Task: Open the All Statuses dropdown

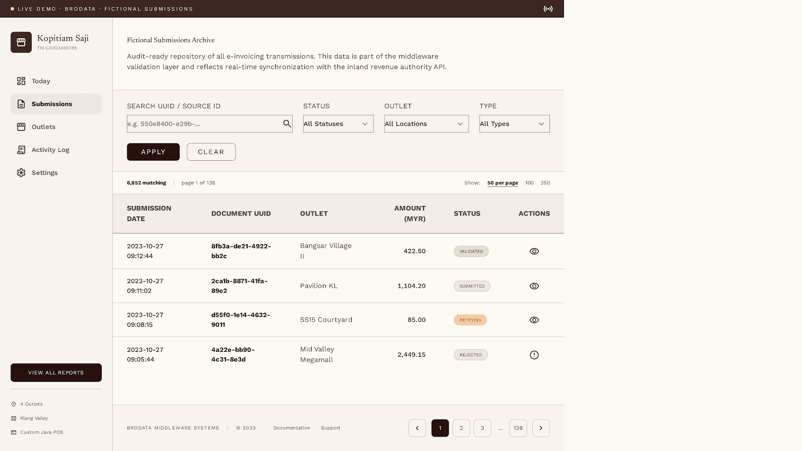Action: (x=338, y=124)
